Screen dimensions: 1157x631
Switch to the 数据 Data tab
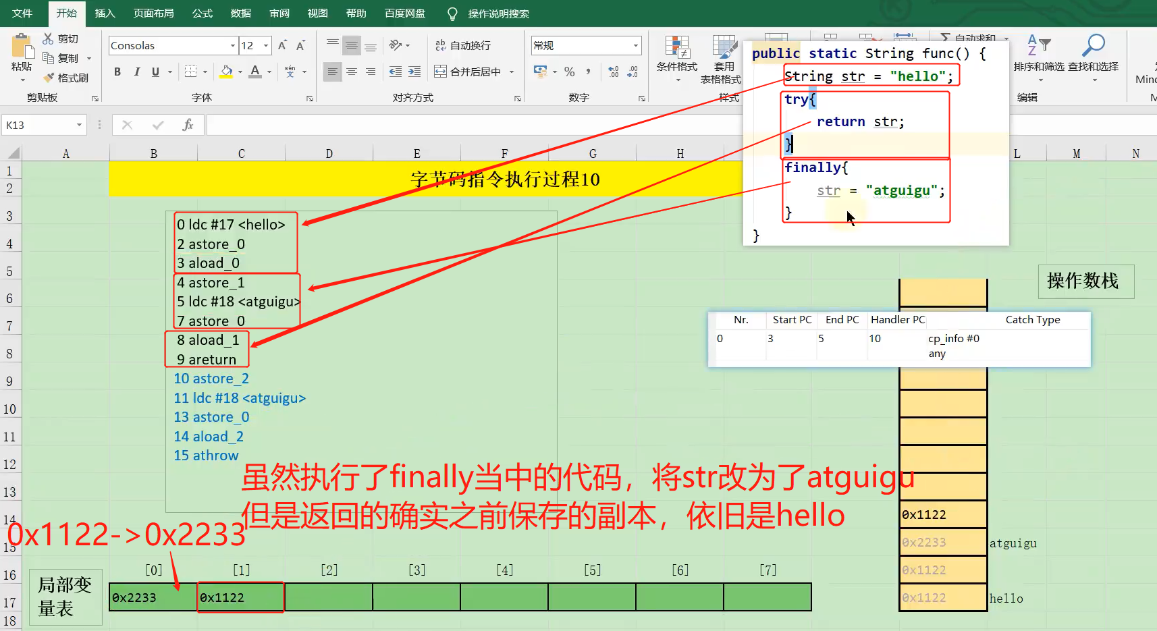coord(240,13)
